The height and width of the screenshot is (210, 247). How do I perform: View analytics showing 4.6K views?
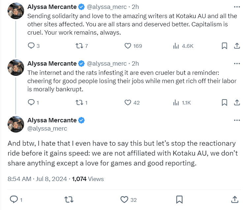[176, 46]
